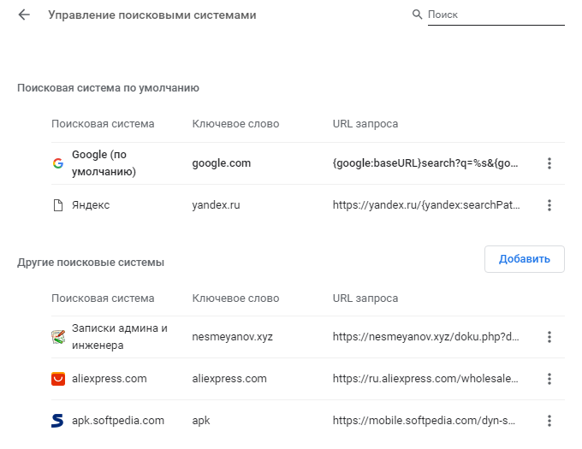The height and width of the screenshot is (449, 582).
Task: Click the aliexpress.com query URL
Action: click(425, 379)
